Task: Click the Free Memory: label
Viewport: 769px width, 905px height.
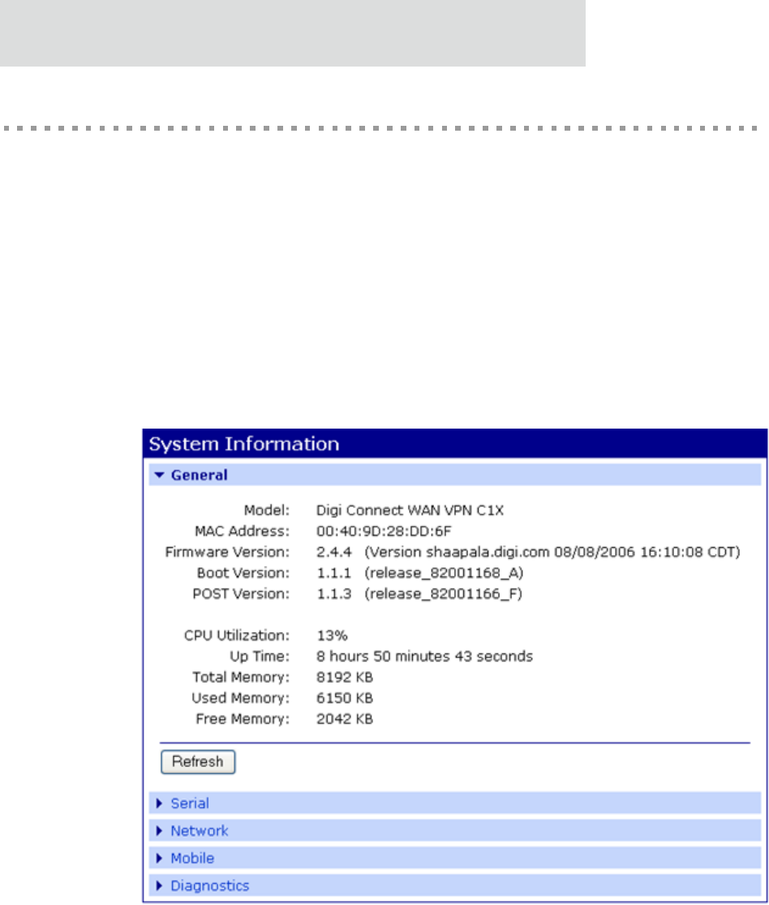Action: tap(243, 718)
